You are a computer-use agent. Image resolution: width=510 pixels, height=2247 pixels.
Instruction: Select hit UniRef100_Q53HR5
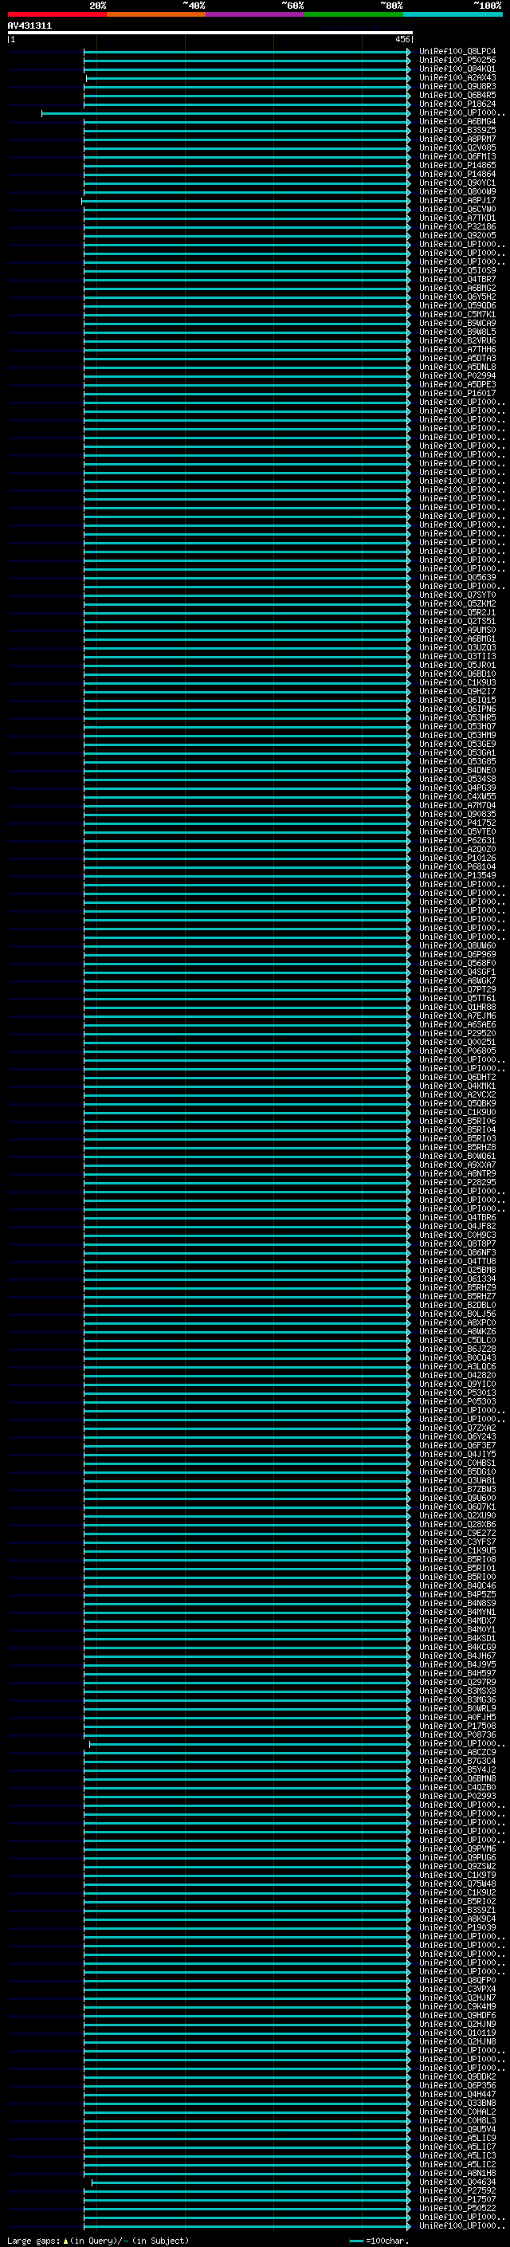457,718
